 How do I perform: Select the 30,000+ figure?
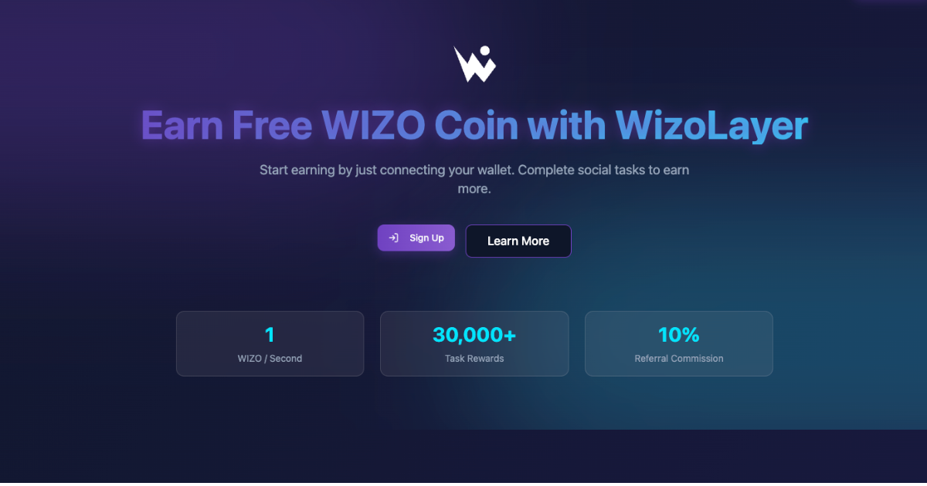[474, 335]
